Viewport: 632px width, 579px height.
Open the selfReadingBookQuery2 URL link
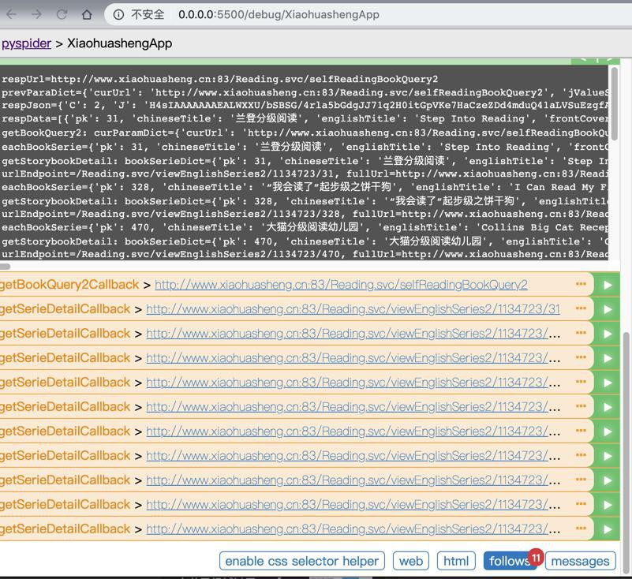click(341, 285)
